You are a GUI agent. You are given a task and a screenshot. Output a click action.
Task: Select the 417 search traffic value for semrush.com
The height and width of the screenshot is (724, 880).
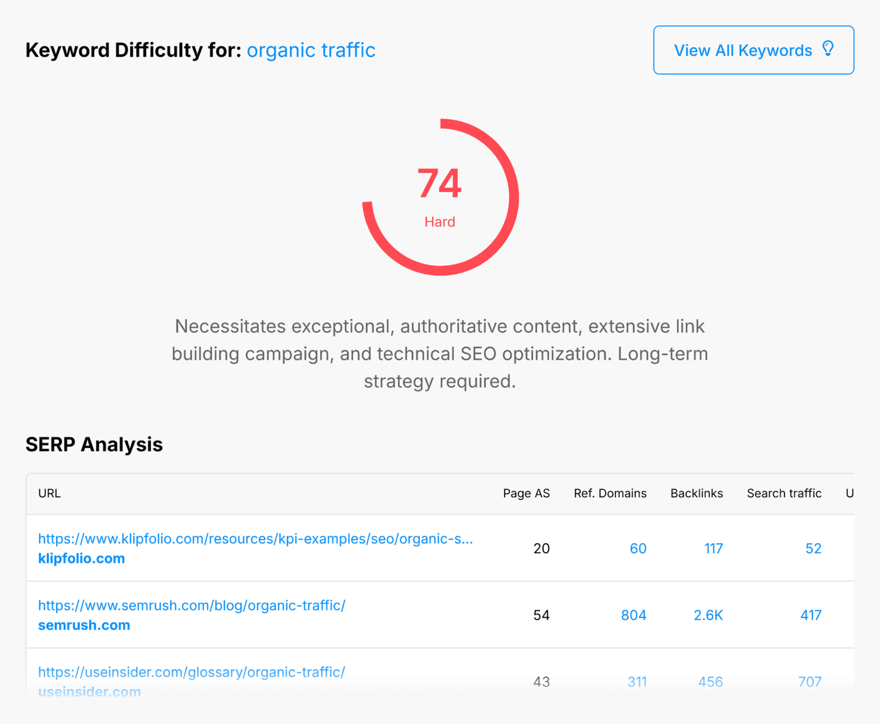point(811,615)
